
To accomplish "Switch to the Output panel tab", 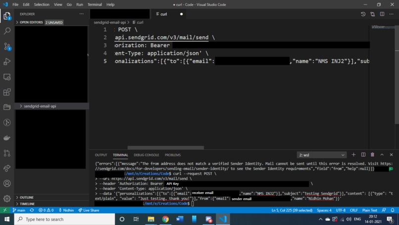I will coord(101,155).
